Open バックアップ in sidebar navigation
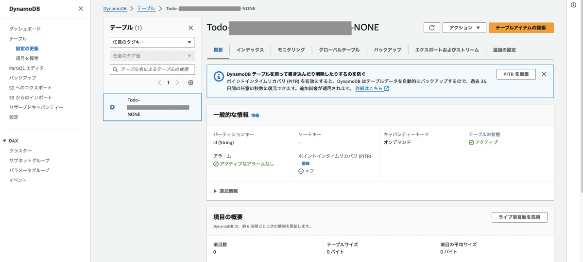The image size is (583, 262). (22, 78)
